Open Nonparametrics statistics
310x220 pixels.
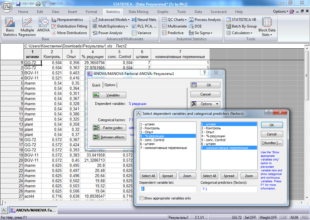68,20
